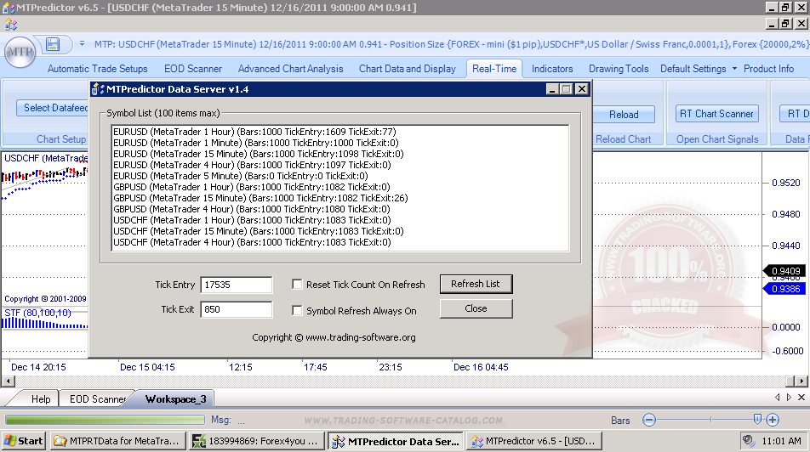Click the Tick Entry input field
Viewport: 810px width, 452px height.
pos(236,285)
